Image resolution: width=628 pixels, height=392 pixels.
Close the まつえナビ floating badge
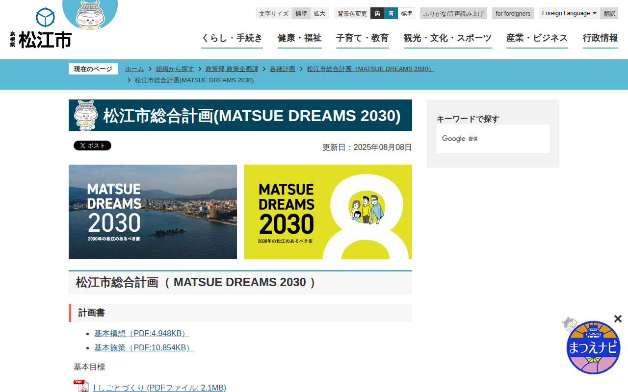click(618, 318)
